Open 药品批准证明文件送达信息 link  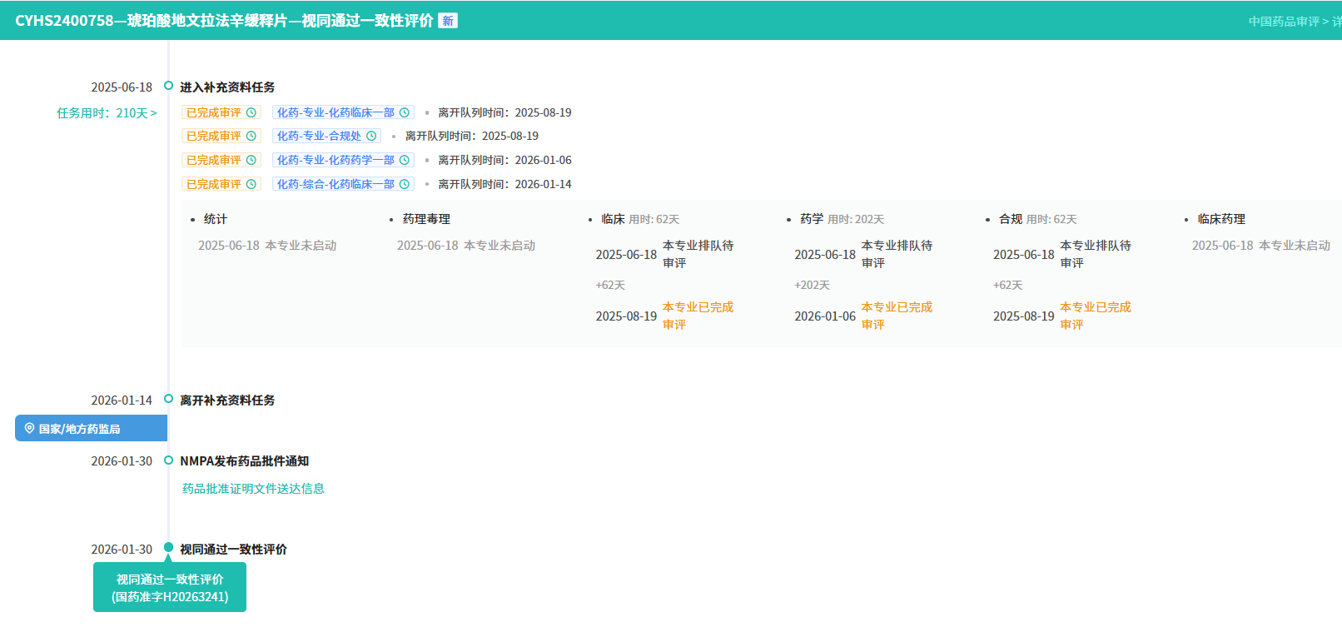coord(253,489)
